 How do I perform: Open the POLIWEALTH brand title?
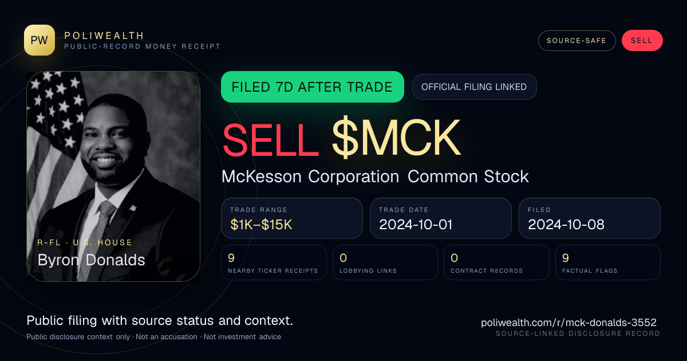point(104,36)
